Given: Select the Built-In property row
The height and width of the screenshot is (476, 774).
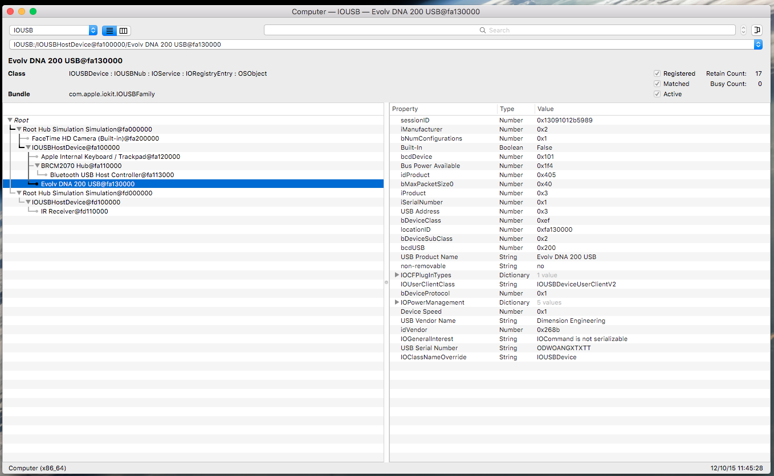Looking at the screenshot, I should point(580,147).
